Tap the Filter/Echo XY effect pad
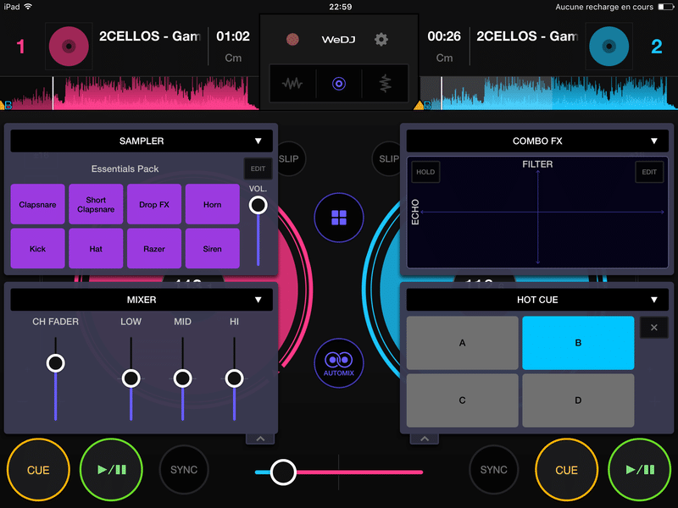Viewport: 678px width, 508px height. tap(537, 213)
